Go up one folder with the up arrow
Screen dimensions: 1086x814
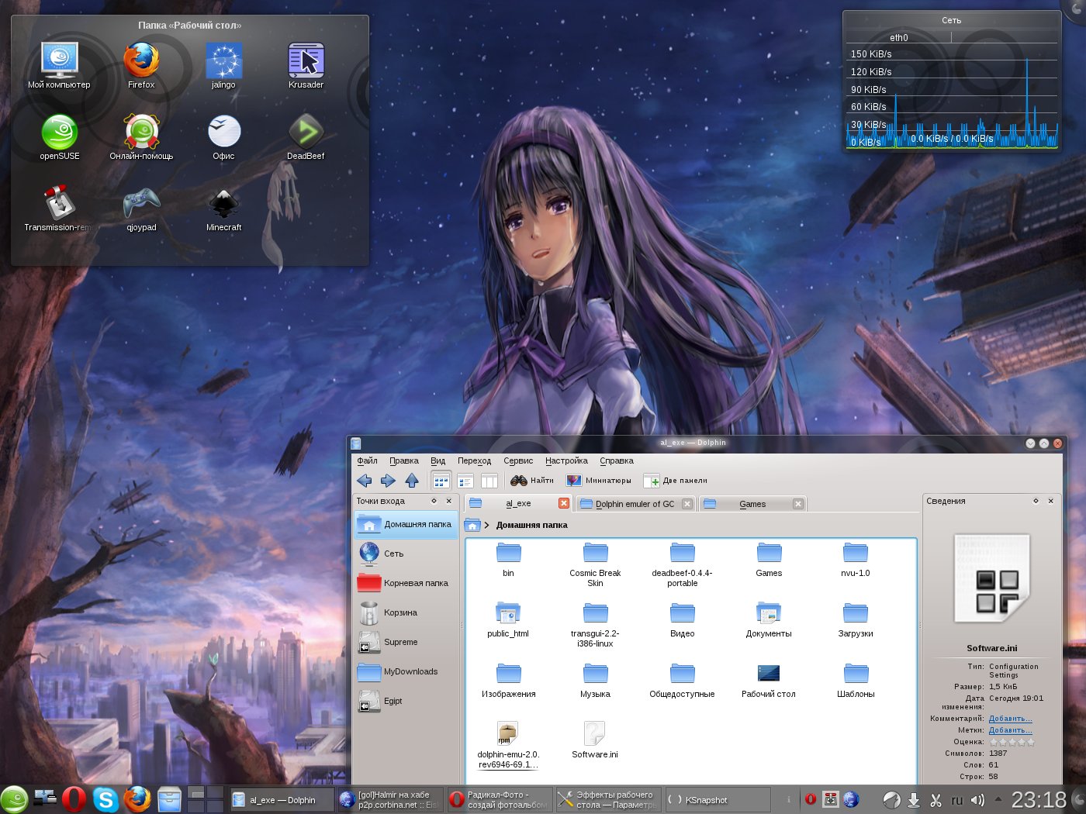coord(412,481)
